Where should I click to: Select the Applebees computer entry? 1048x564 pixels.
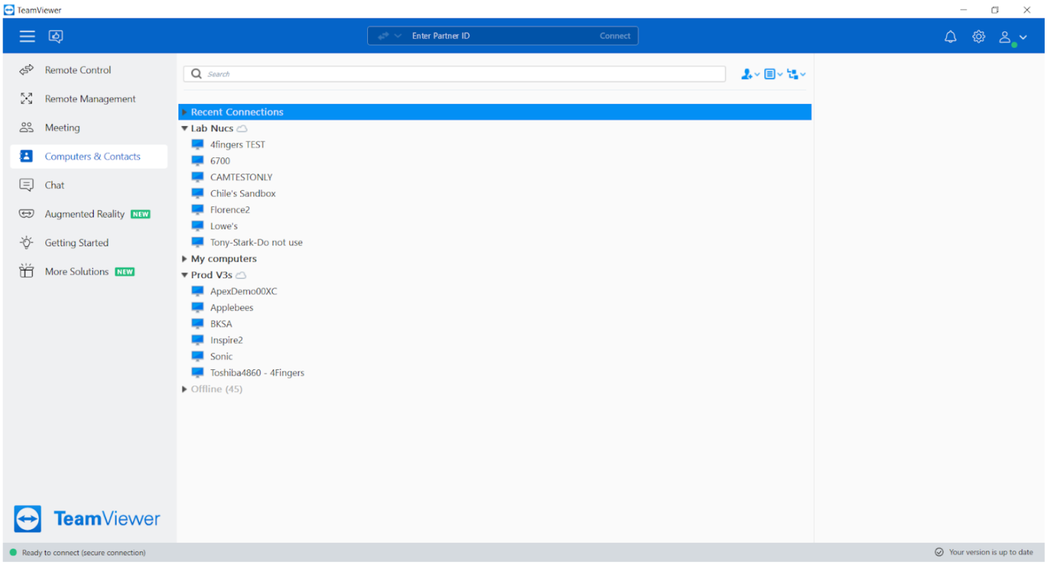231,308
